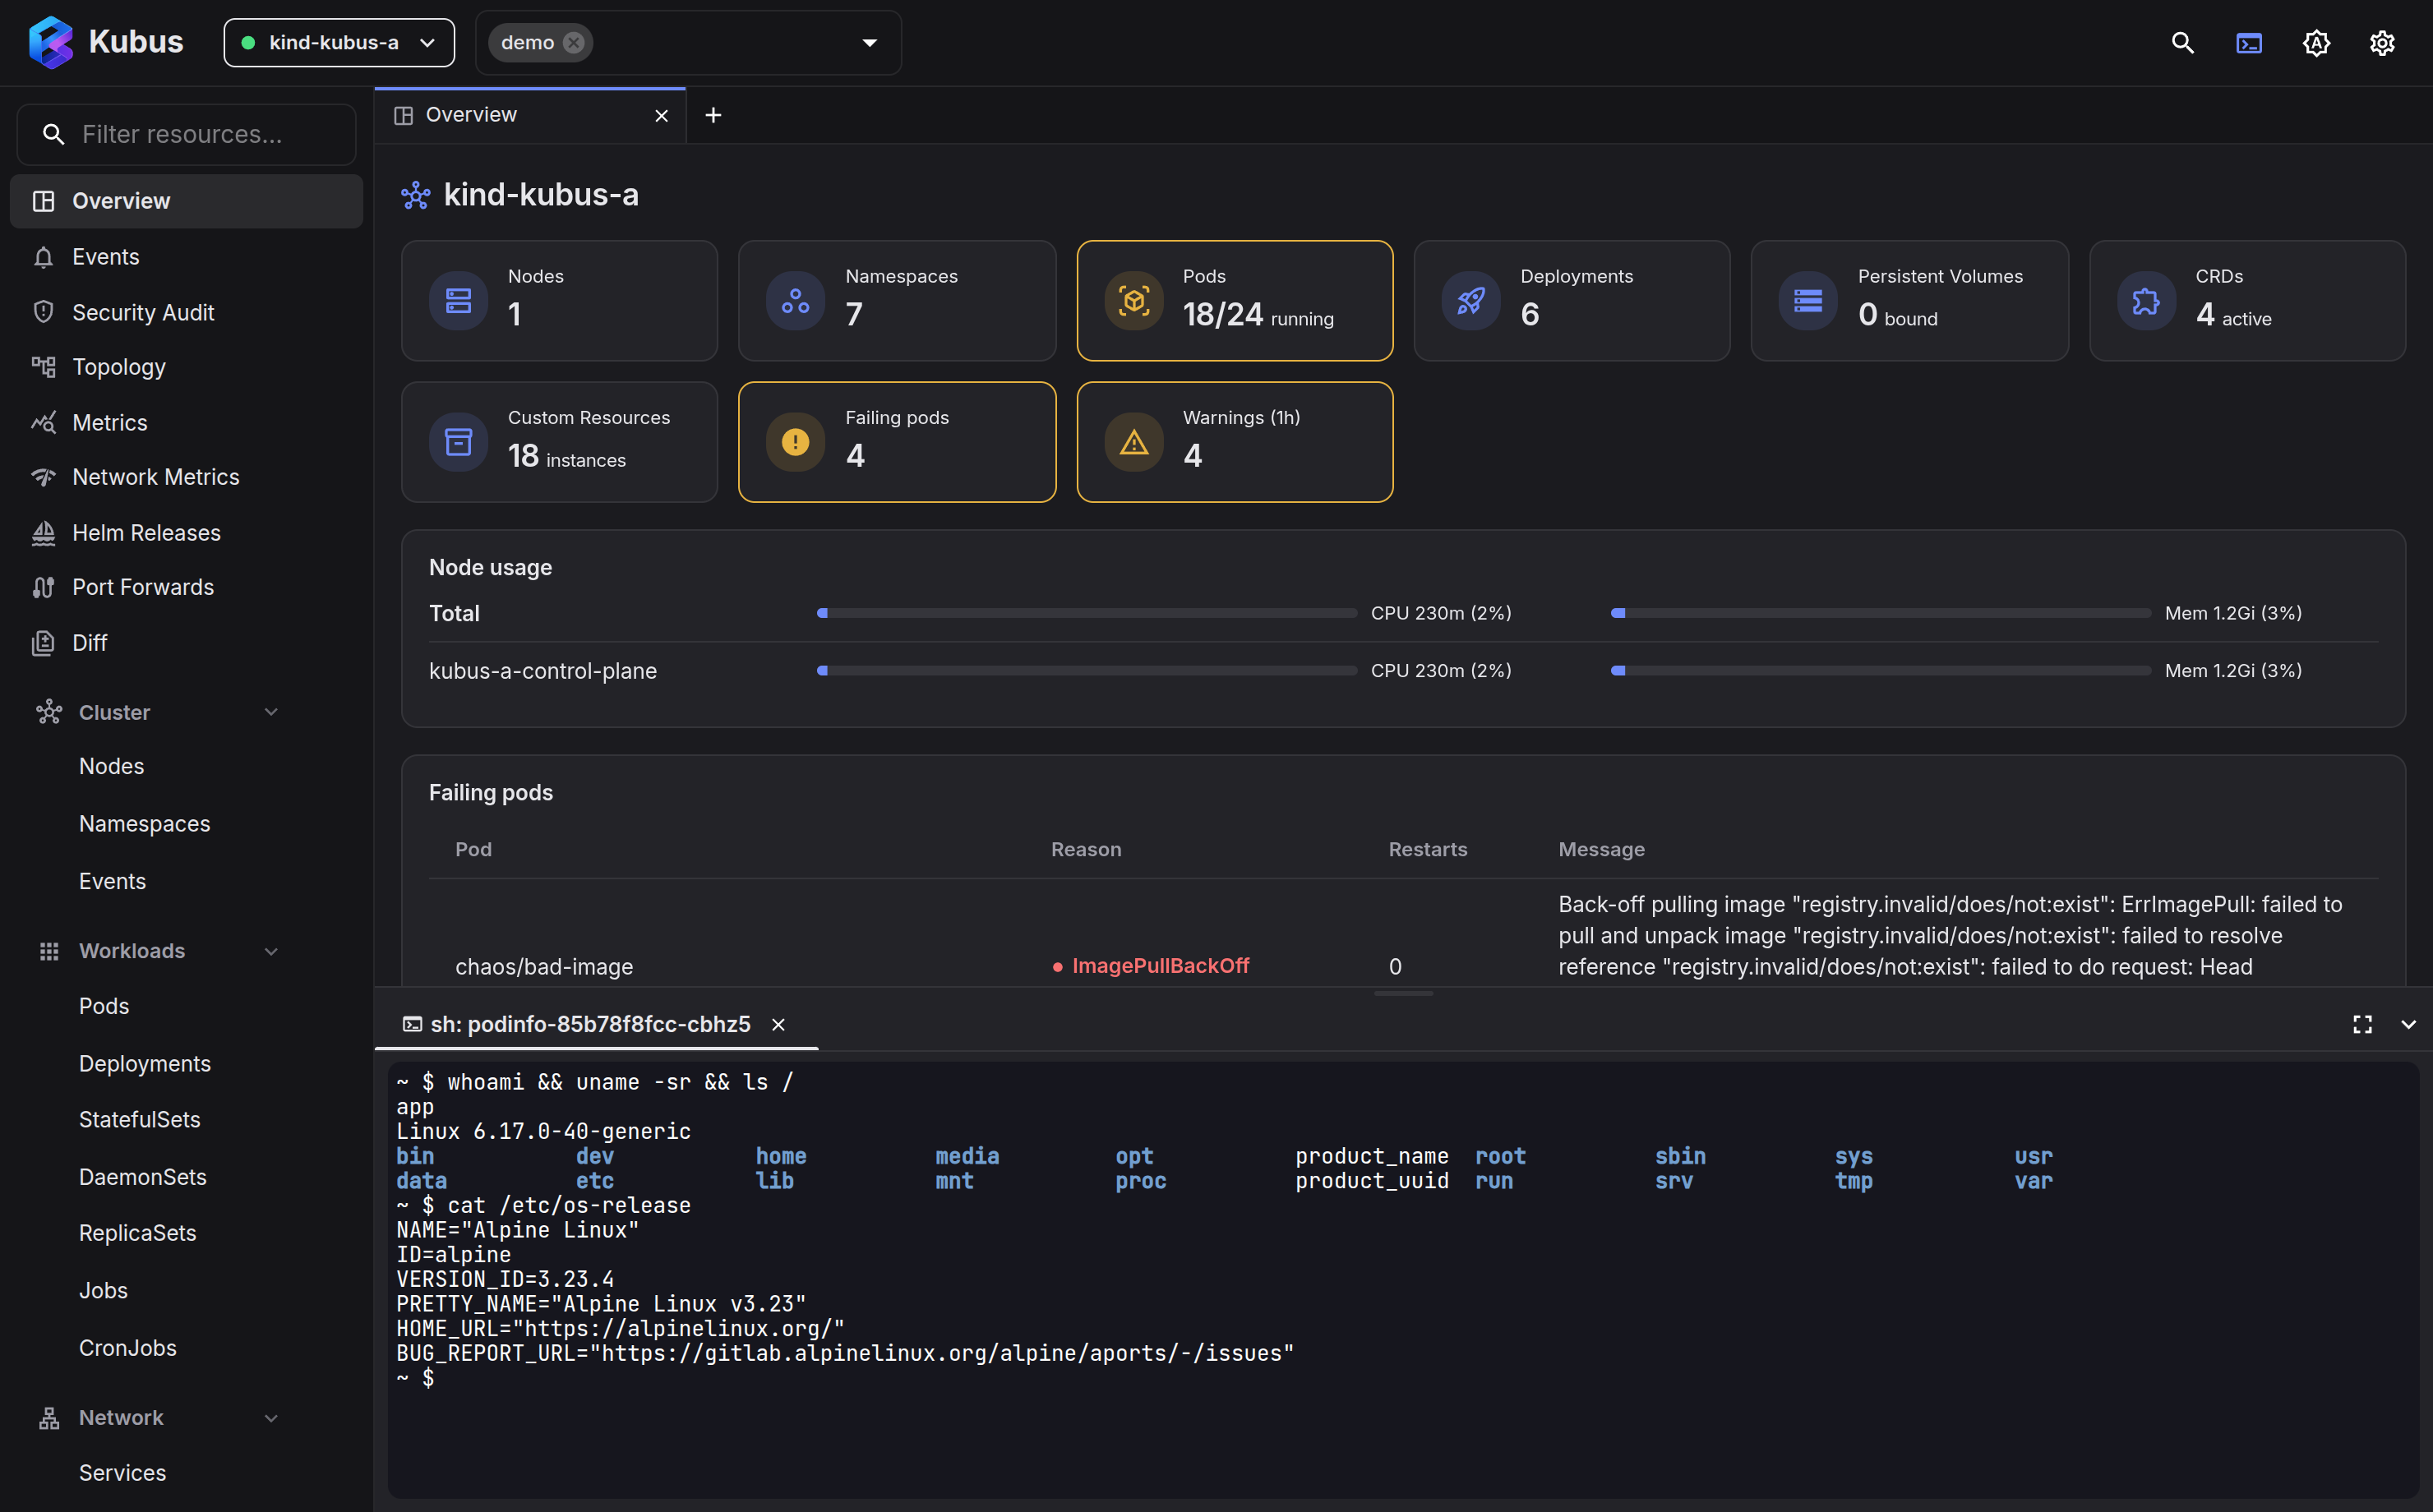Click the terminal panel resize handle

click(1403, 993)
